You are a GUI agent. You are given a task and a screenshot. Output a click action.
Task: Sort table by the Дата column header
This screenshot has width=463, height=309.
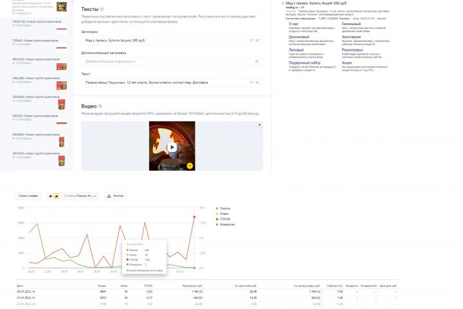pos(20,286)
